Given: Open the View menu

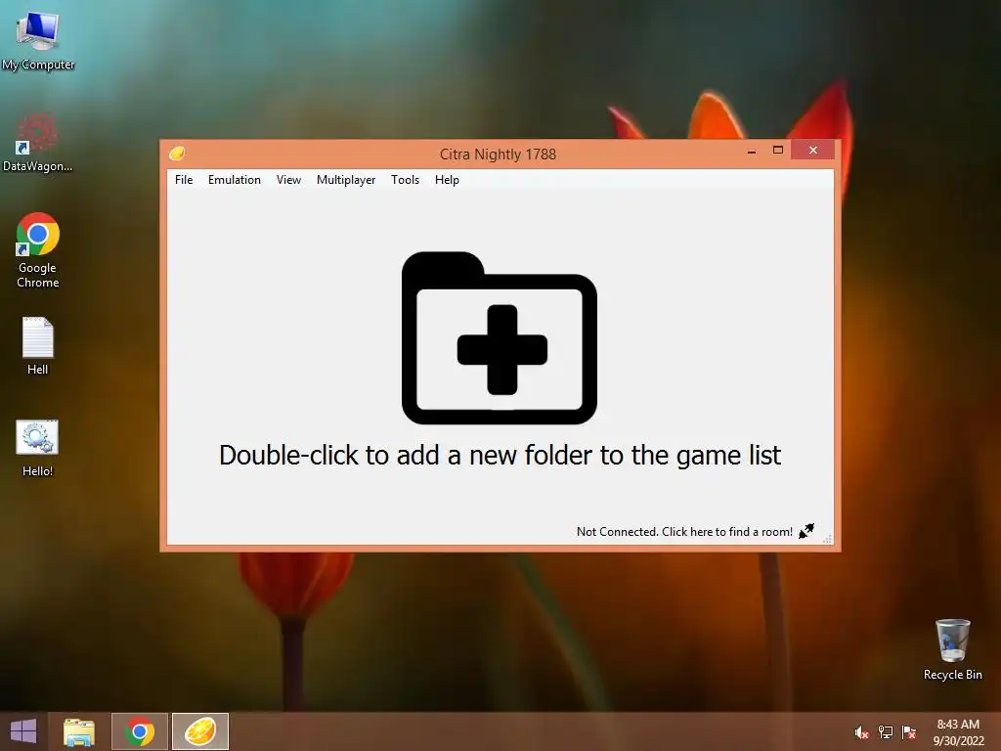Looking at the screenshot, I should click(288, 180).
